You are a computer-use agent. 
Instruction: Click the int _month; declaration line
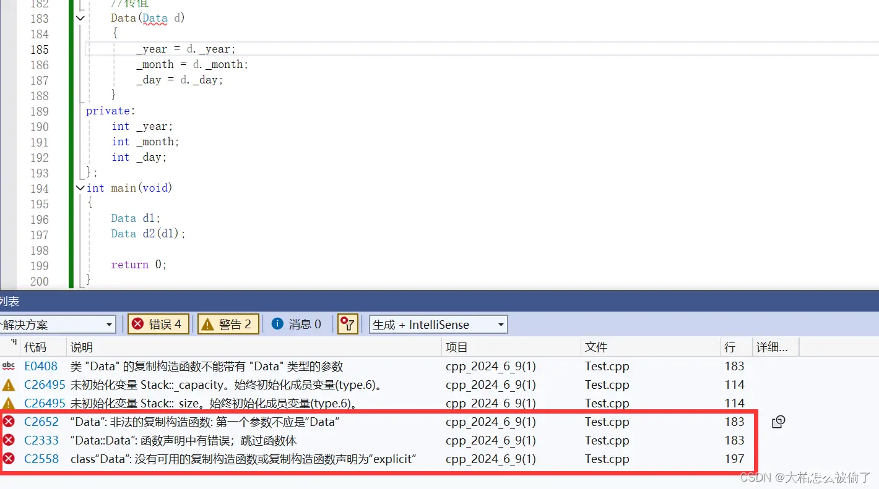point(145,142)
